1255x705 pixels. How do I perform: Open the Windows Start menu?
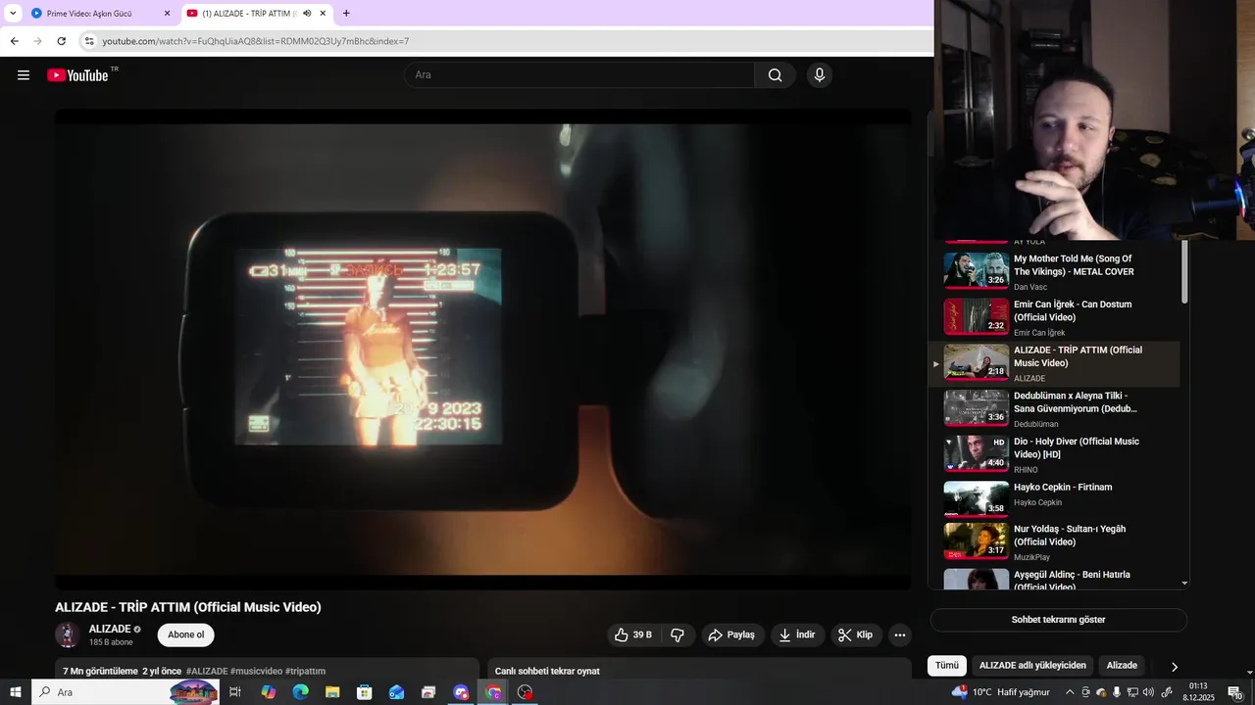(x=16, y=692)
